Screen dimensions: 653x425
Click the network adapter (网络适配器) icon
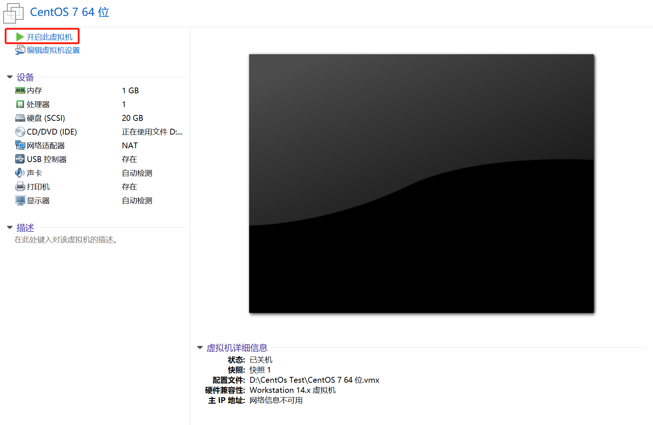pyautogui.click(x=20, y=145)
